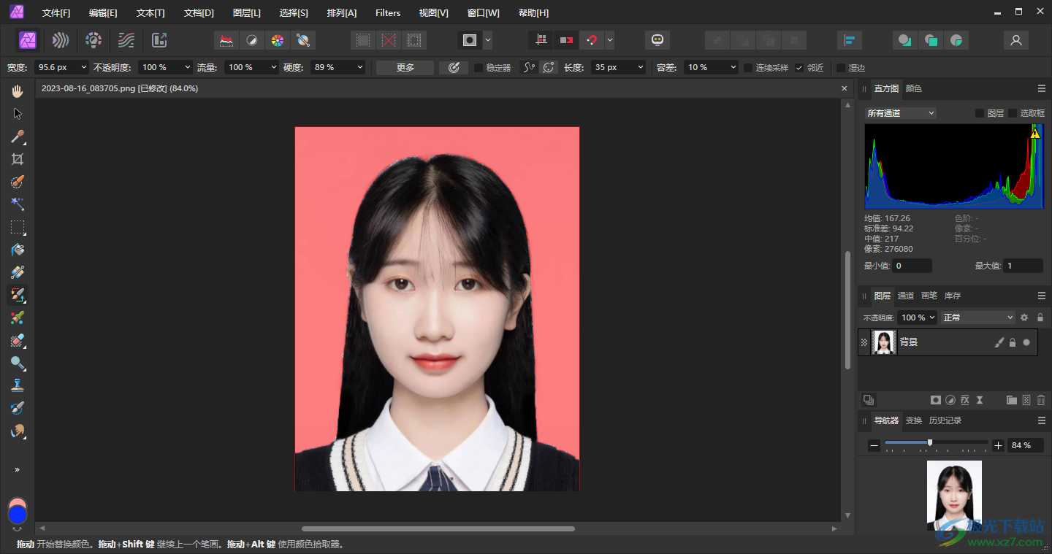Expand the 正常 blend mode dropdown
The image size is (1052, 554).
click(978, 318)
